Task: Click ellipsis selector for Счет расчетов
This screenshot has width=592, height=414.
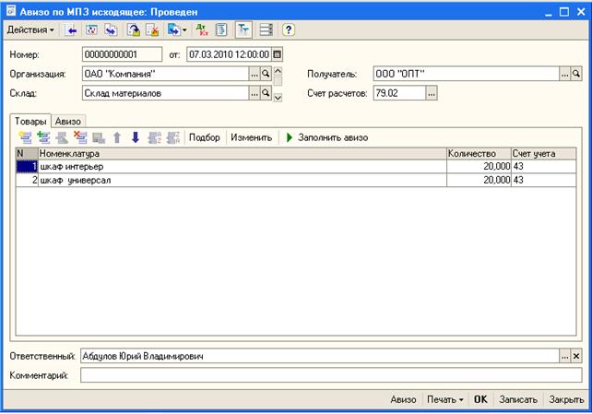Action: [x=432, y=93]
